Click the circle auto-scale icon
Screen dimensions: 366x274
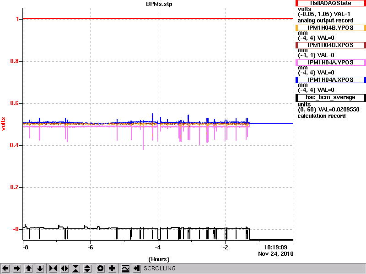coord(100,269)
